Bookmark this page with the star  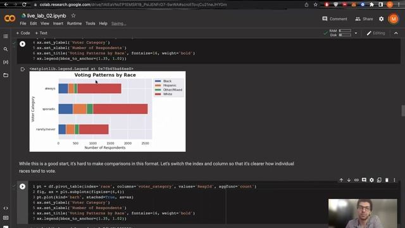(316, 4)
